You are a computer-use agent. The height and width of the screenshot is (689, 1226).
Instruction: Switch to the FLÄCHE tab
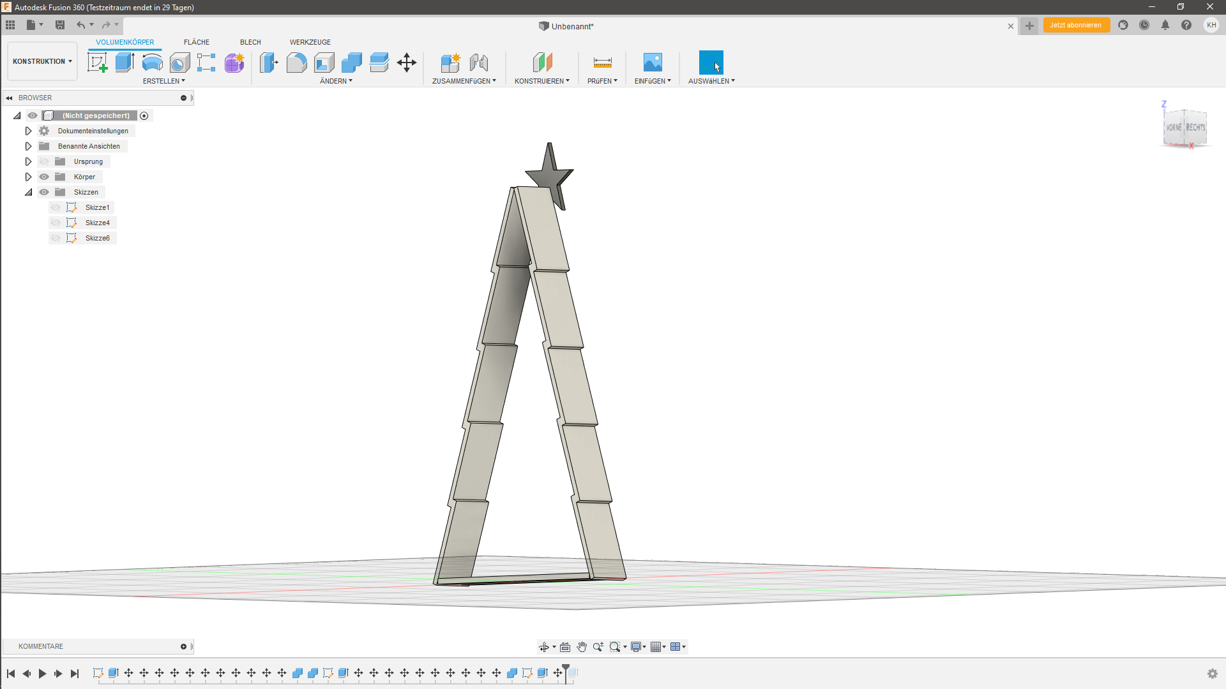[x=196, y=42]
